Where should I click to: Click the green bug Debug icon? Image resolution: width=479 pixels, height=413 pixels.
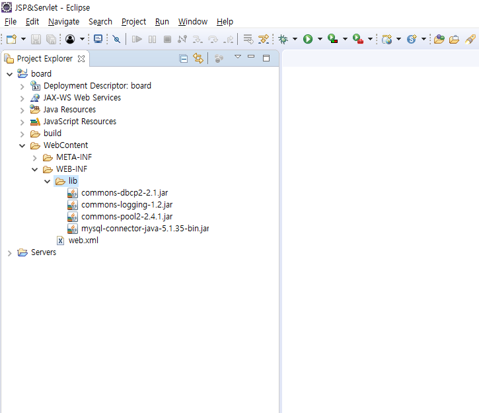[x=283, y=39]
